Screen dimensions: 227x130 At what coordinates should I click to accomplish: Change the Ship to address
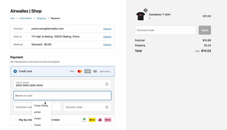(x=107, y=37)
